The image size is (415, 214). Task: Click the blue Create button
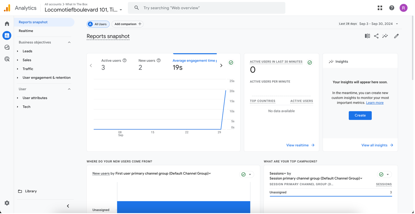point(360,115)
